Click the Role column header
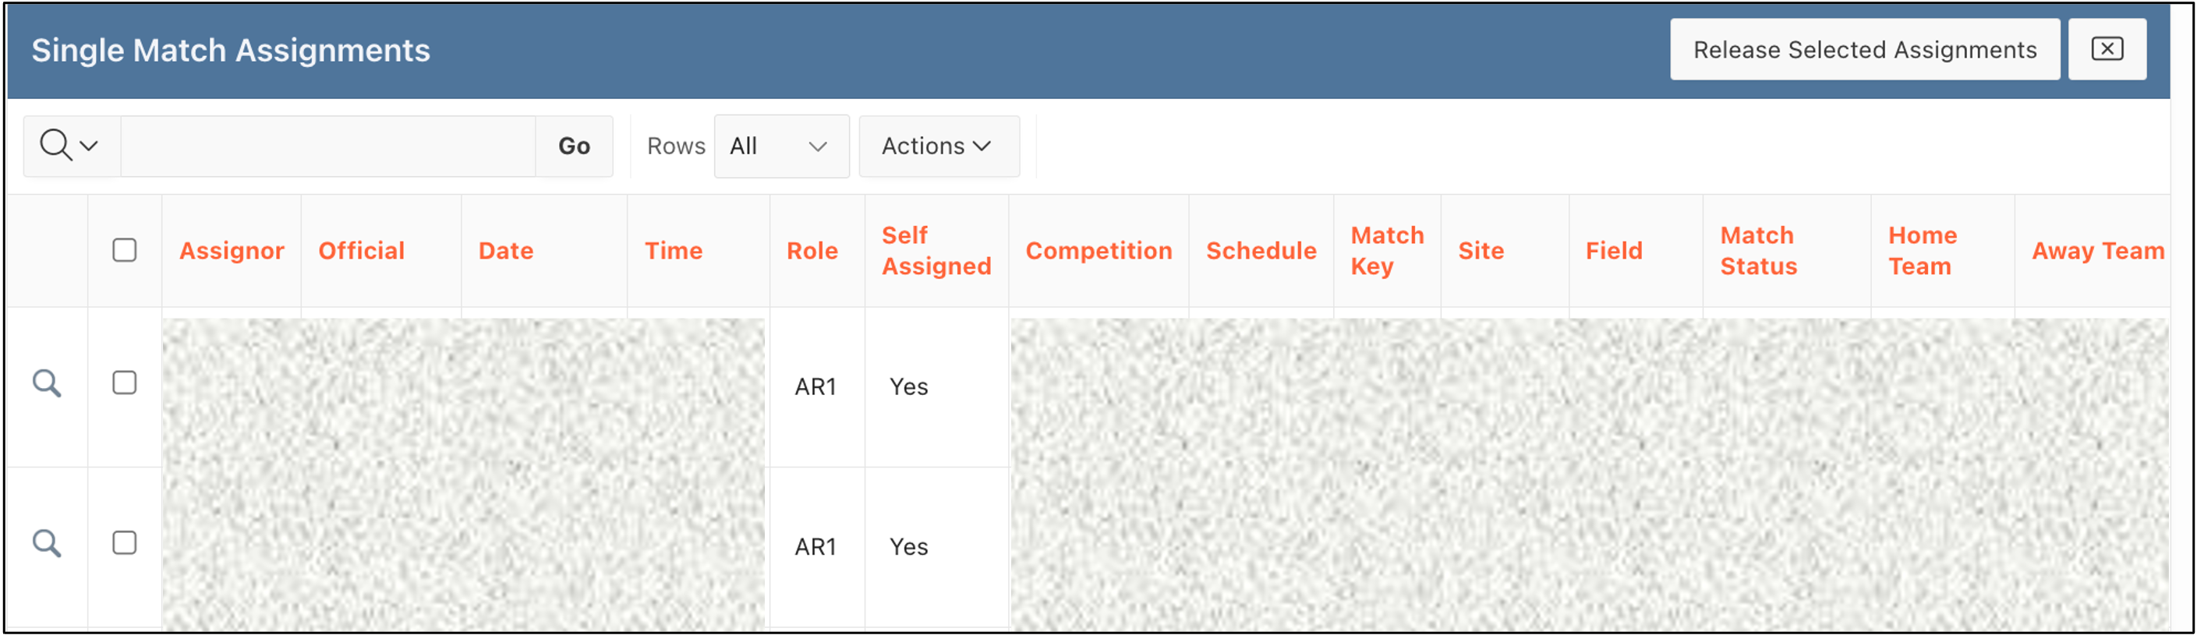This screenshot has height=635, width=2197. coord(812,251)
